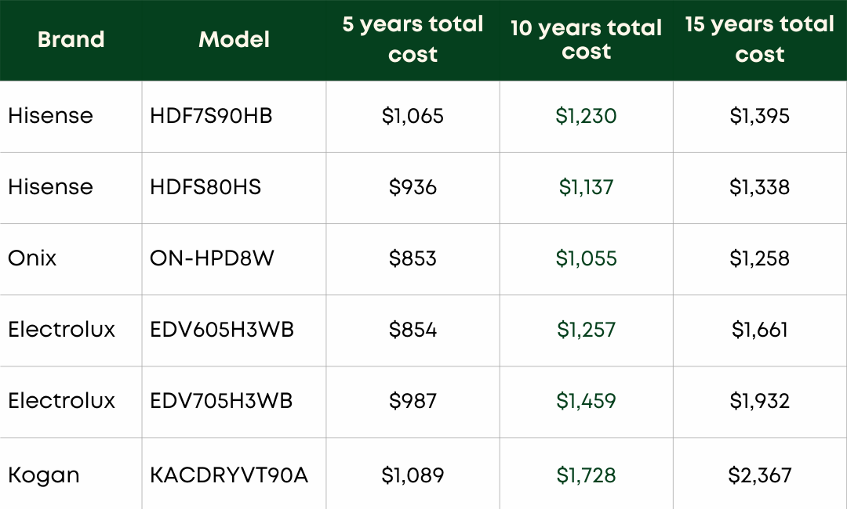
Task: Click the $1,065 five-year cost cell
Action: (x=413, y=116)
